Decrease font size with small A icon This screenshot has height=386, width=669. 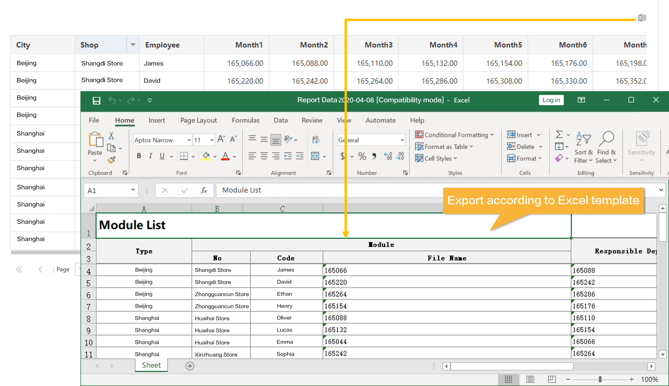pyautogui.click(x=233, y=139)
